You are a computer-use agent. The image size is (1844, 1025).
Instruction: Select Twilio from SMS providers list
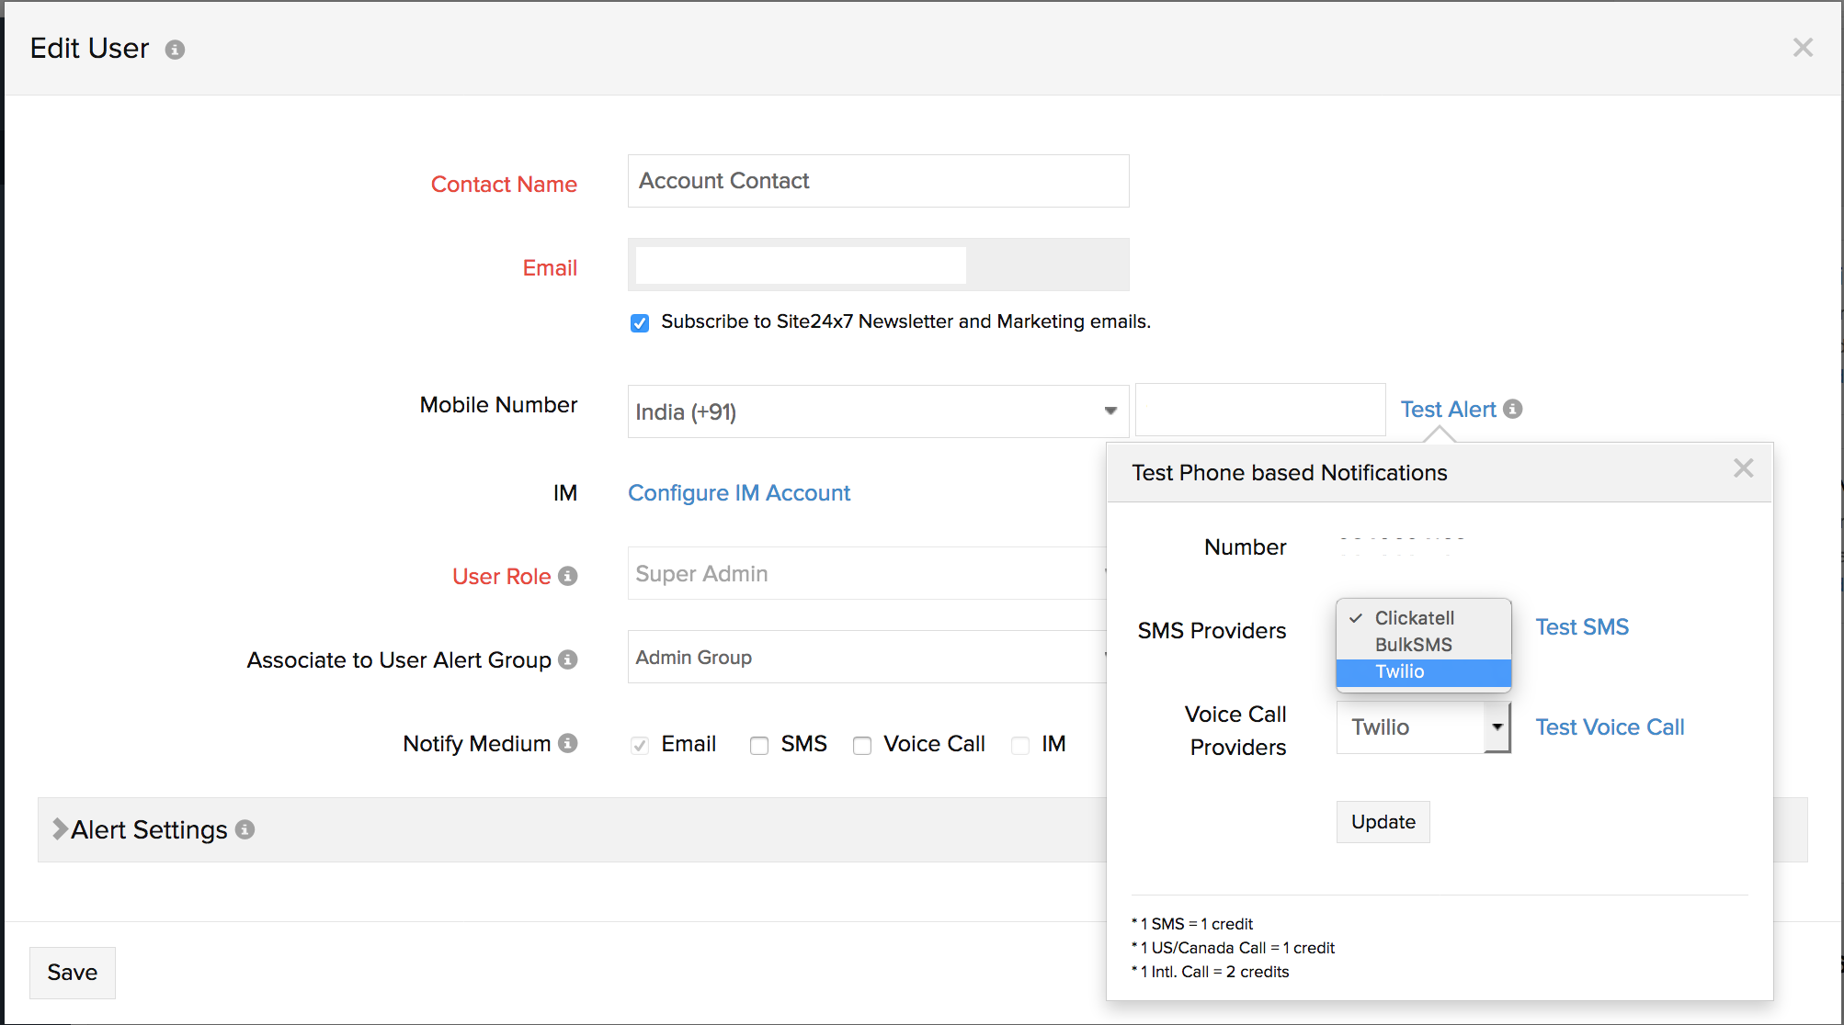click(x=1400, y=671)
